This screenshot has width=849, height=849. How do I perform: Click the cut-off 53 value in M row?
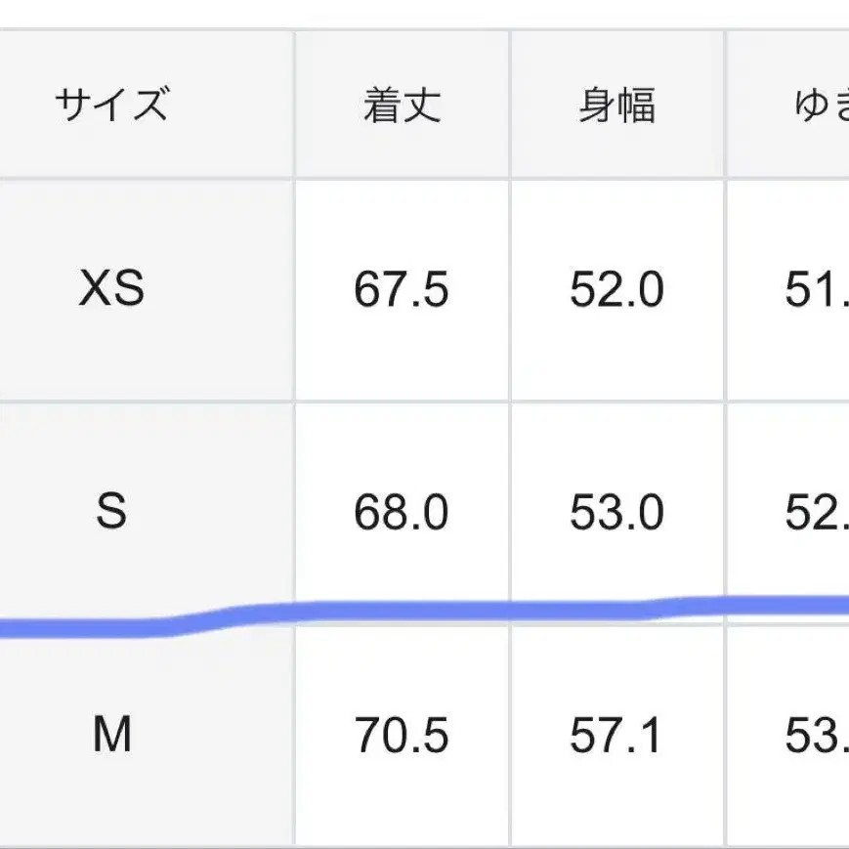[816, 736]
